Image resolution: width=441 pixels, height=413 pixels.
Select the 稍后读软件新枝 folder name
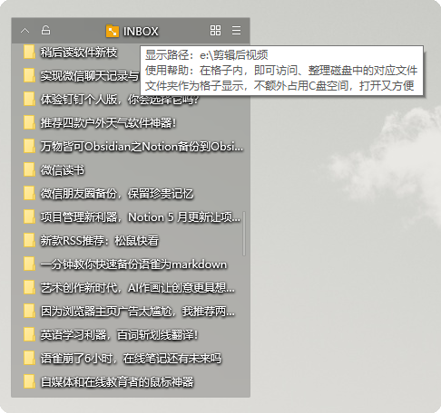point(79,53)
